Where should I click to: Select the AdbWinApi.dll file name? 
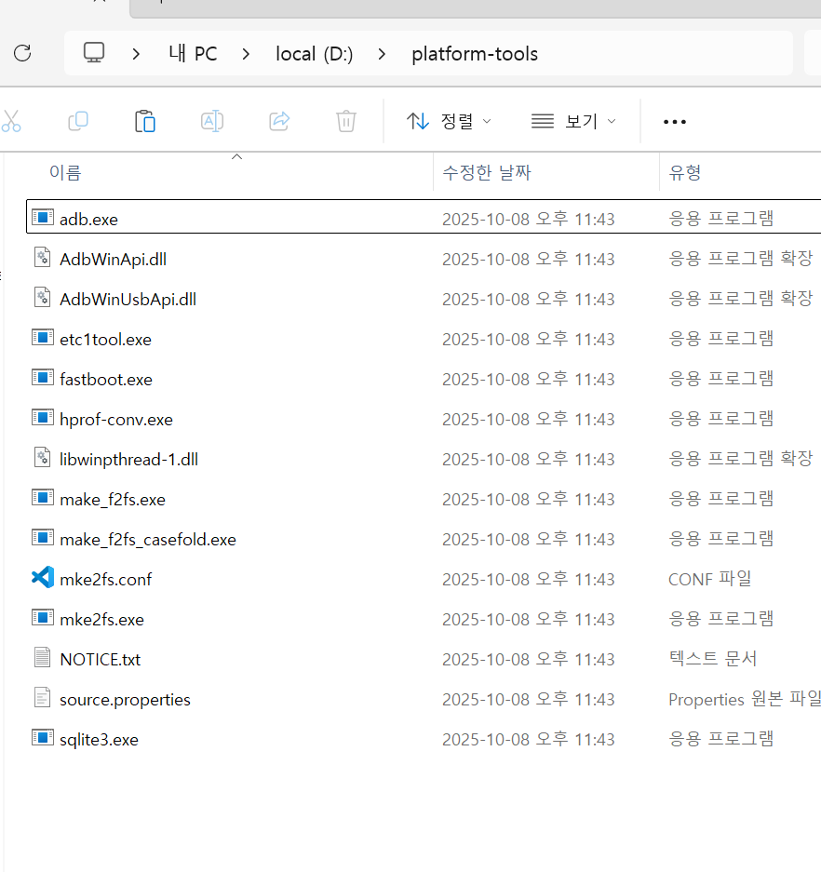(113, 259)
